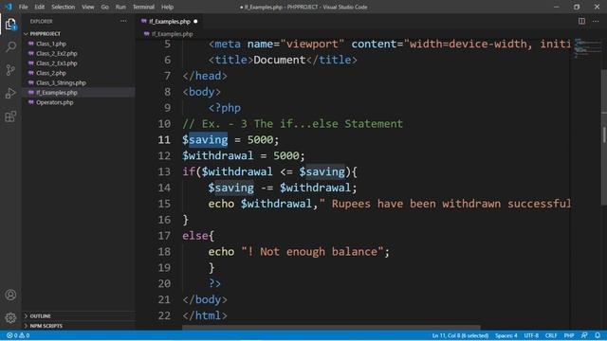Open the File menu

(23, 7)
